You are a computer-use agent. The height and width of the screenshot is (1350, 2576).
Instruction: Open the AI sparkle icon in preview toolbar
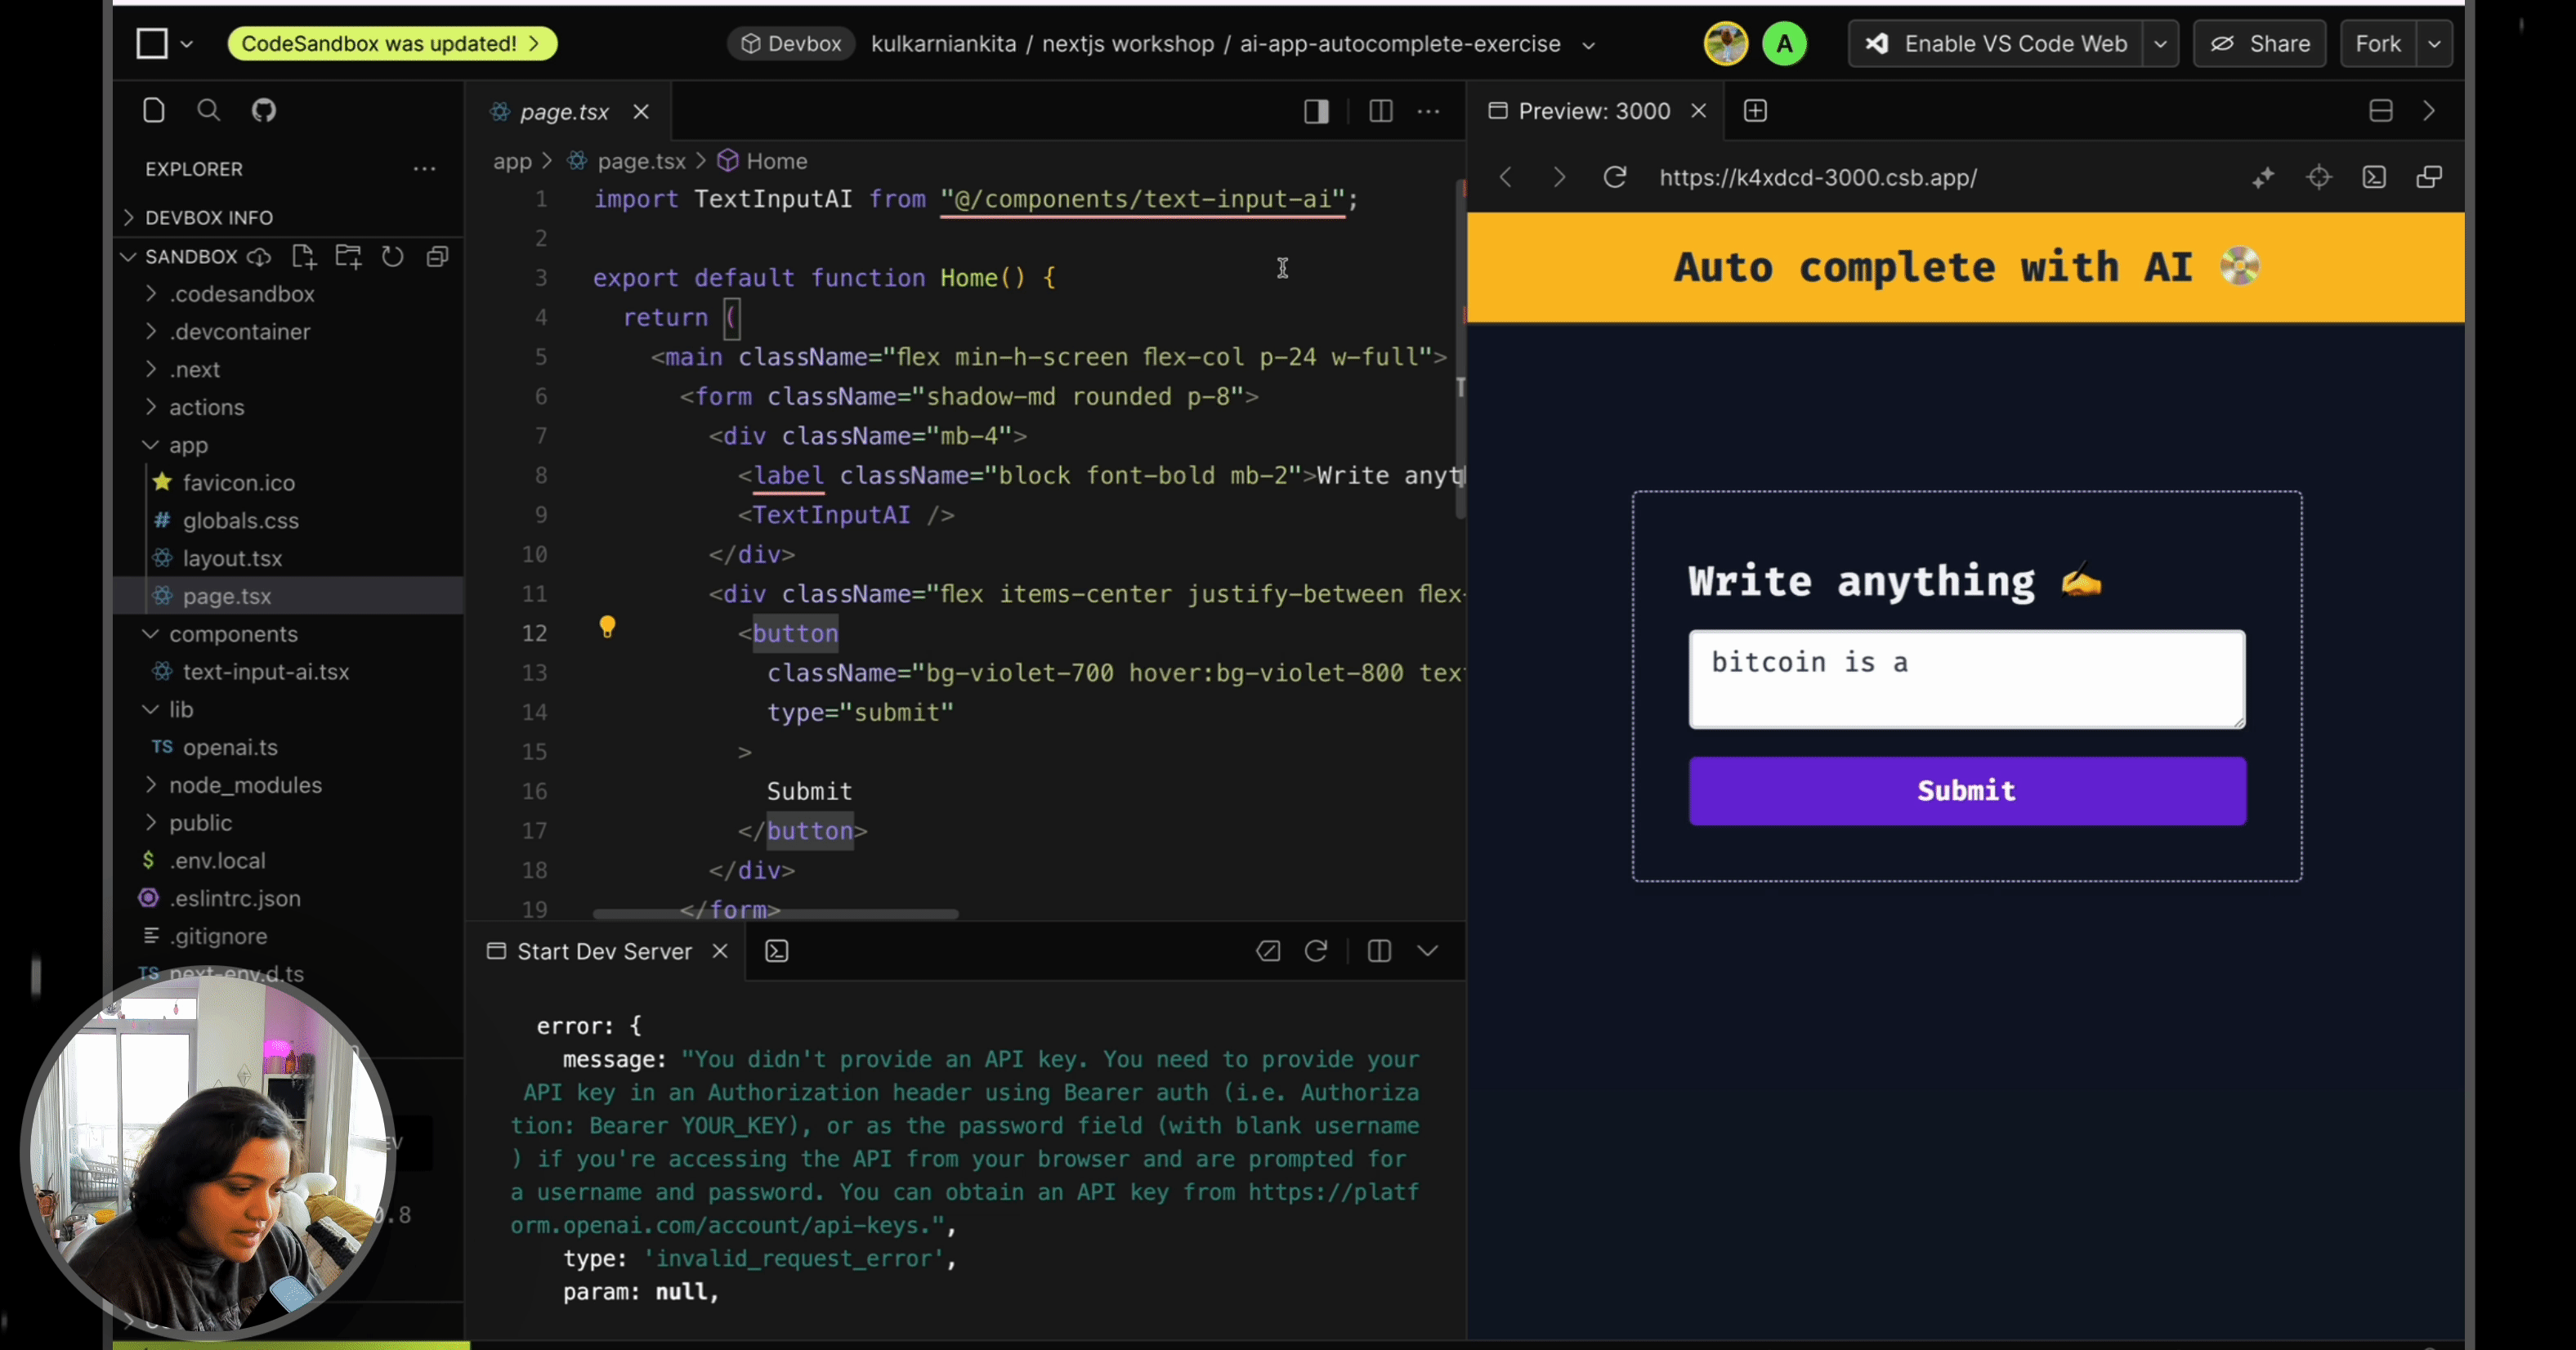coord(2264,177)
